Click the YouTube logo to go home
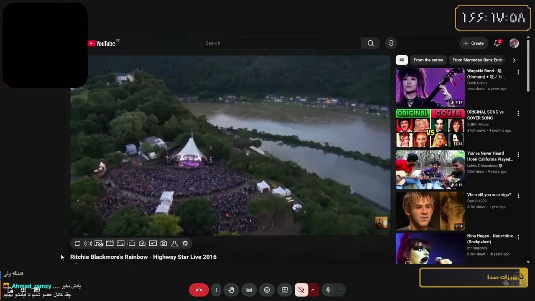Screen dimensions: 535x301 102,43
